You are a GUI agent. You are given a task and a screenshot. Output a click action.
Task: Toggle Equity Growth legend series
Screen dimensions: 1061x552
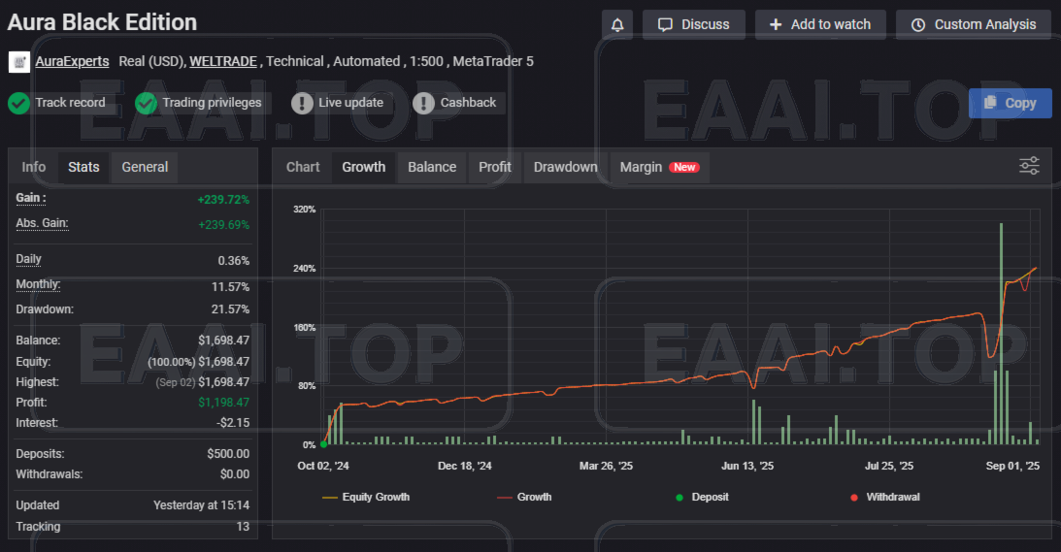(x=365, y=497)
